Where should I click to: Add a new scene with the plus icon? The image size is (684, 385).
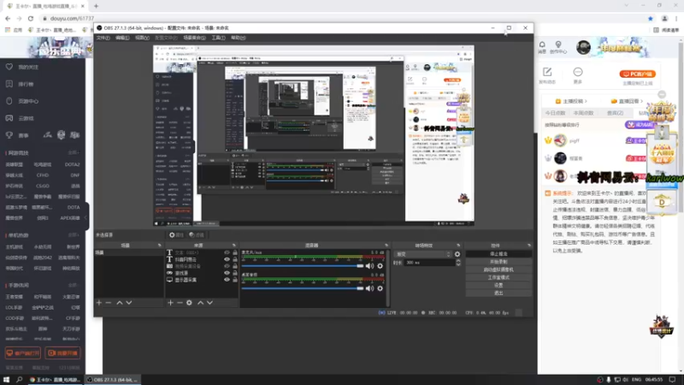(99, 303)
